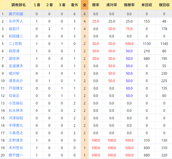This screenshot has width=172, height=159.
Task: Click the 単回収 column header
Action: point(147,5)
